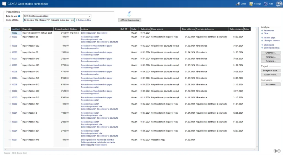Click Edition procédure main levée définitive
This screenshot has width=283, height=155.
pos(98,140)
